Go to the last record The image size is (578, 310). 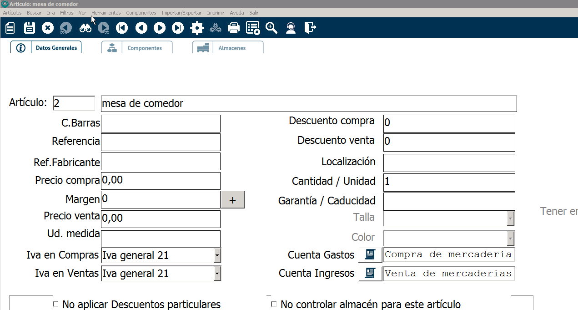point(178,28)
